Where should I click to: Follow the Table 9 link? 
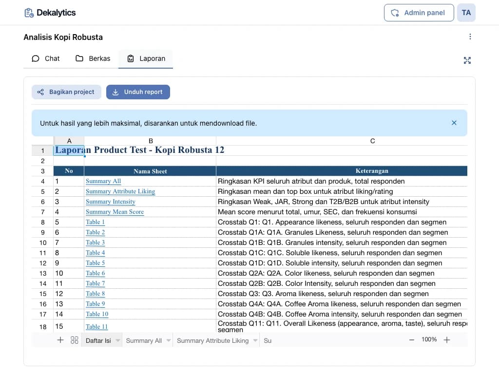click(95, 304)
